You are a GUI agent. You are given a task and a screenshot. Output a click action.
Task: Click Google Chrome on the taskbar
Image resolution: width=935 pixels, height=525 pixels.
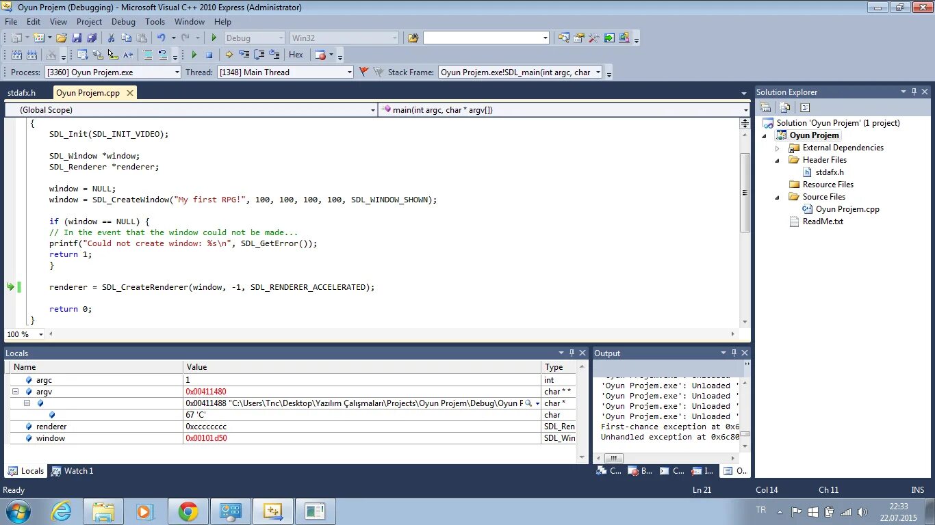188,511
